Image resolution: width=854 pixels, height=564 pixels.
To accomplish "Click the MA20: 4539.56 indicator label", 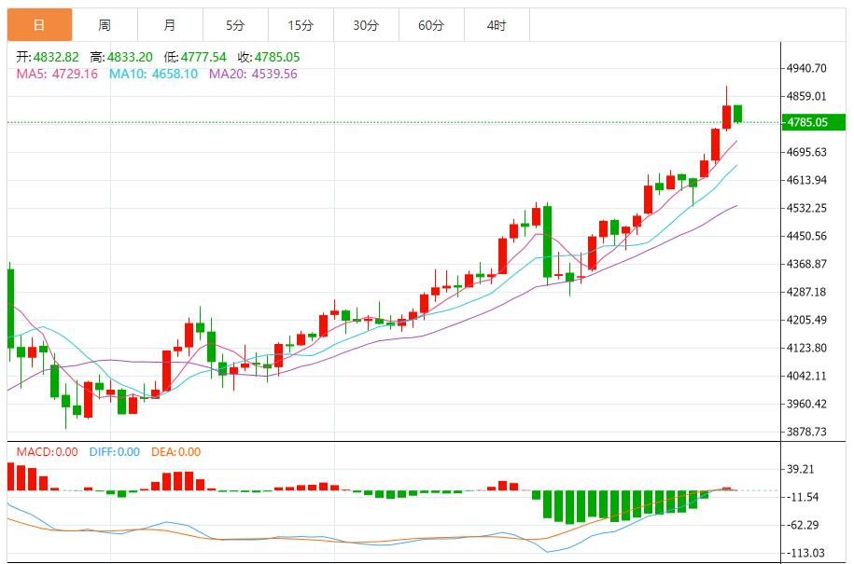I will tap(253, 74).
